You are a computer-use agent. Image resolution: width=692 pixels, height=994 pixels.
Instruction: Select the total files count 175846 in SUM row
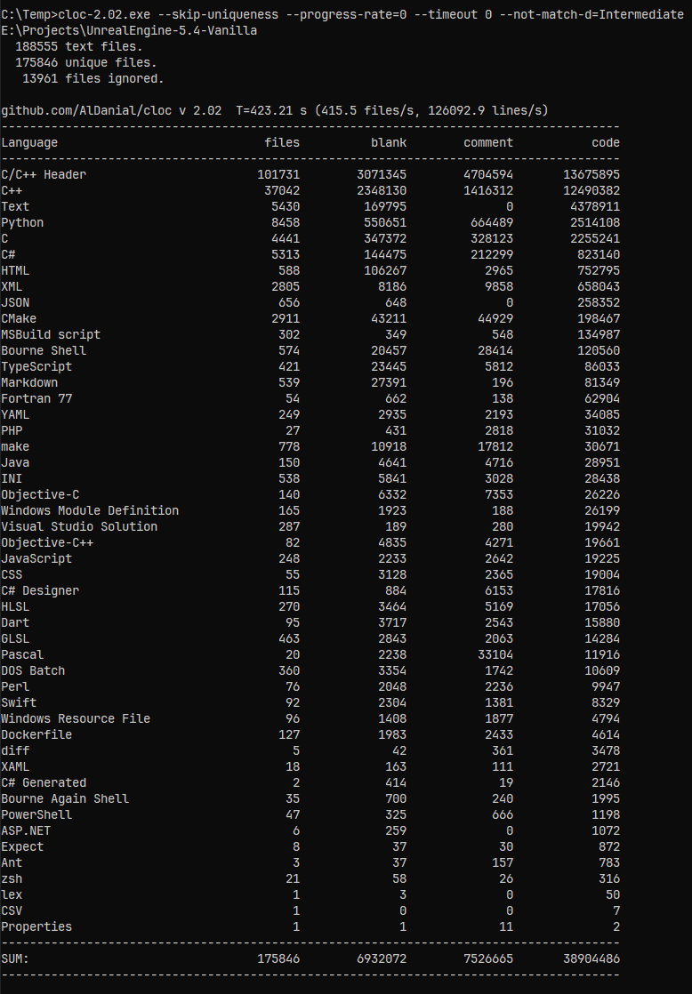coord(278,958)
